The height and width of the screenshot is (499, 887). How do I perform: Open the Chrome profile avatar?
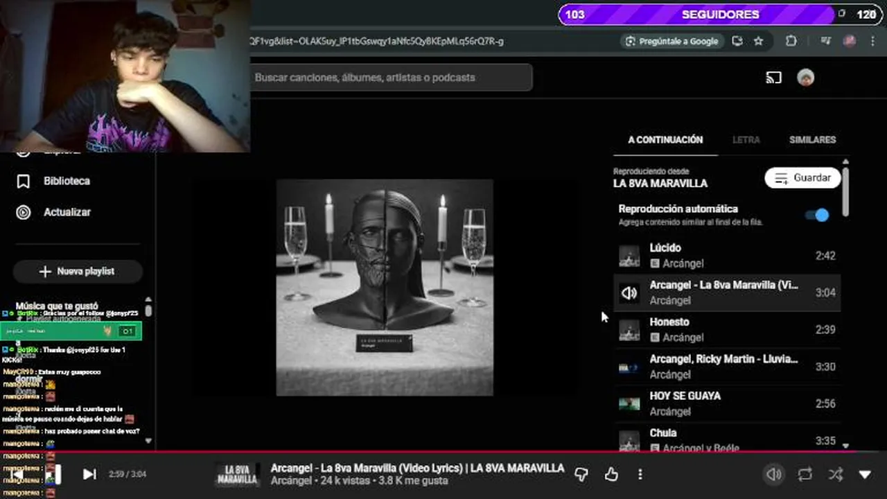(x=850, y=41)
